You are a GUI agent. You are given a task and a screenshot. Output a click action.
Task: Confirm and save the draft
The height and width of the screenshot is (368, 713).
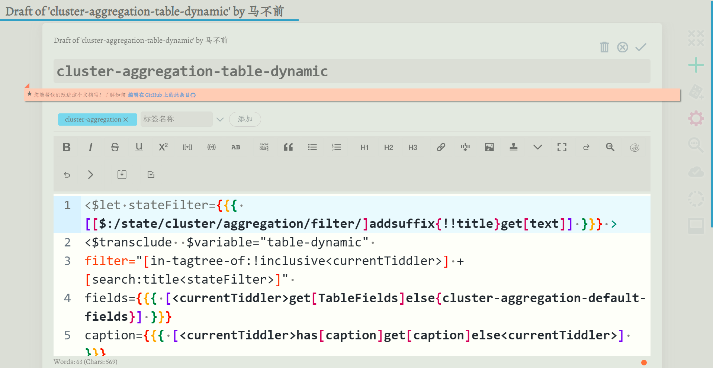[x=641, y=47]
